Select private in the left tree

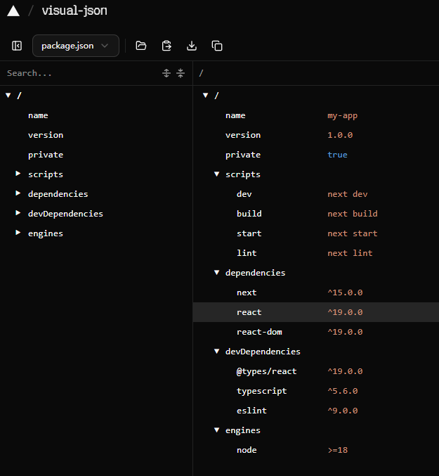tap(46, 155)
